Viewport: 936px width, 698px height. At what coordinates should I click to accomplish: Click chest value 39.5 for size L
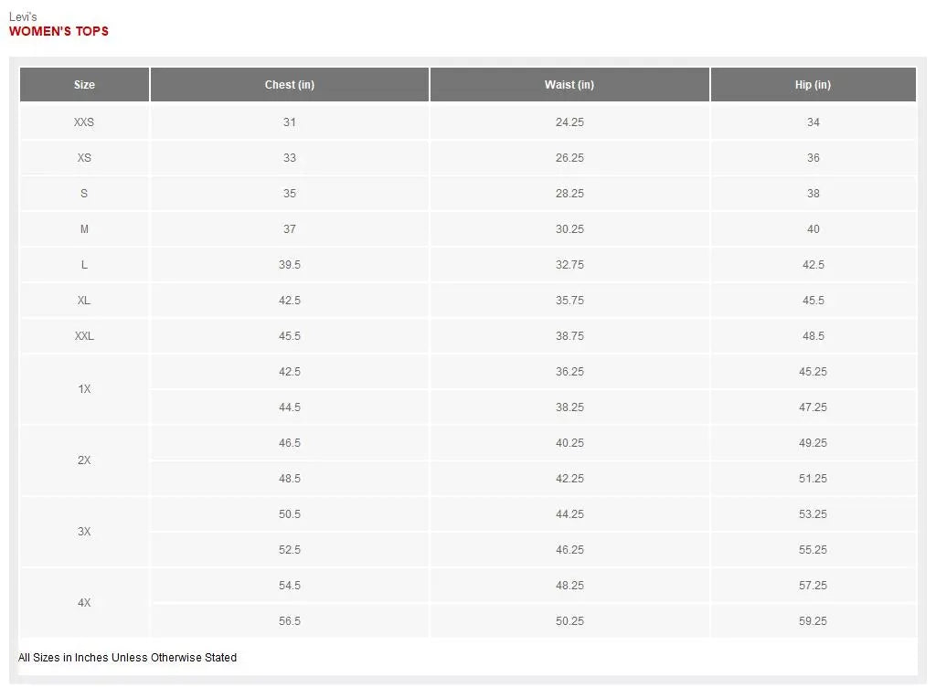coord(290,265)
